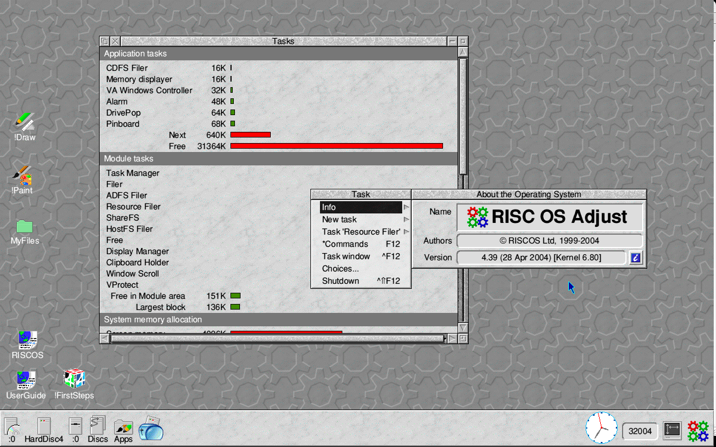This screenshot has width=716, height=447.
Task: Click the red Next memory bar
Action: 250,135
